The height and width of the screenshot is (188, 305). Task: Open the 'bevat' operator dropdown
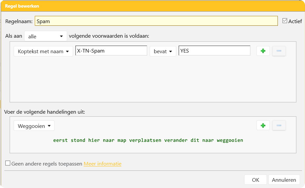pos(163,51)
